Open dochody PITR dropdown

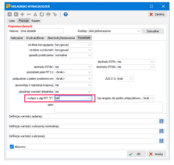pyautogui.click(x=152, y=62)
